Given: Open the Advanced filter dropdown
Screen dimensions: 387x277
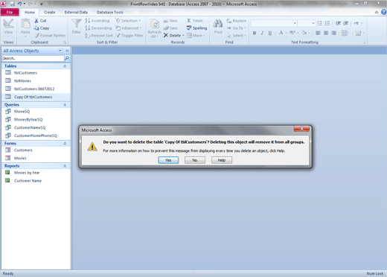Looking at the screenshot, I should [129, 28].
